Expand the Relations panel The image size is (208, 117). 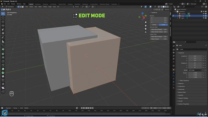180,84
